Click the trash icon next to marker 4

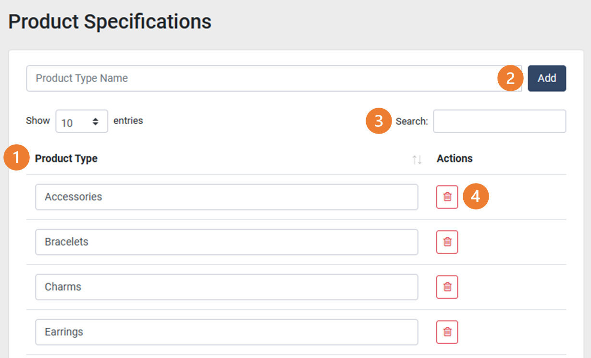click(447, 197)
